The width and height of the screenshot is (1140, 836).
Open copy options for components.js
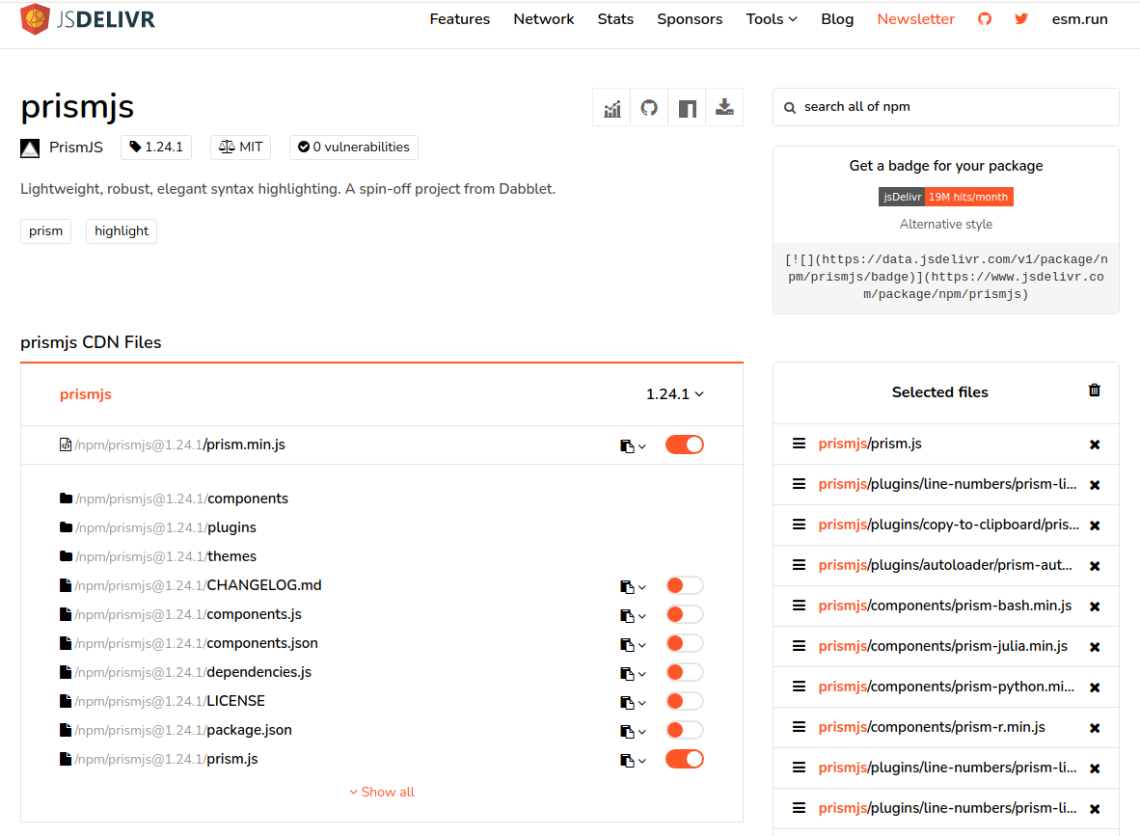[633, 616]
